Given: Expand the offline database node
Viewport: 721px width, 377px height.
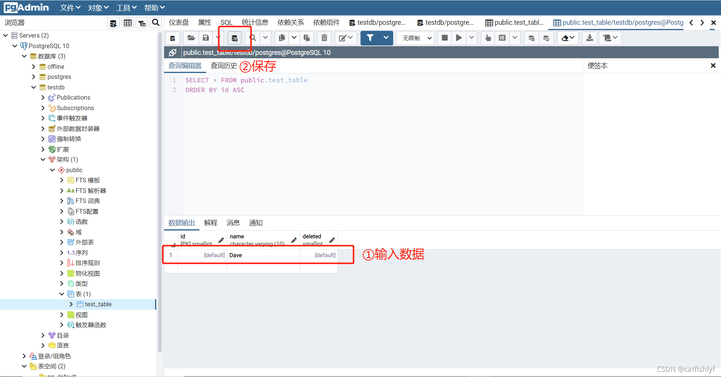Looking at the screenshot, I should [x=34, y=67].
